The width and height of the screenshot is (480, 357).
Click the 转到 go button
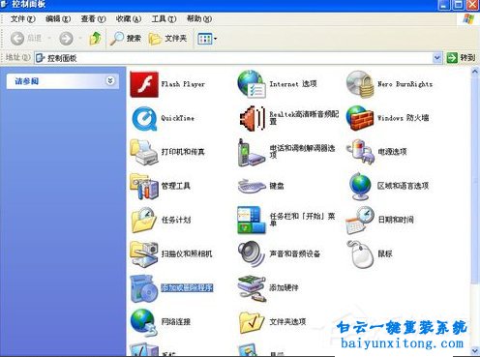[462, 58]
